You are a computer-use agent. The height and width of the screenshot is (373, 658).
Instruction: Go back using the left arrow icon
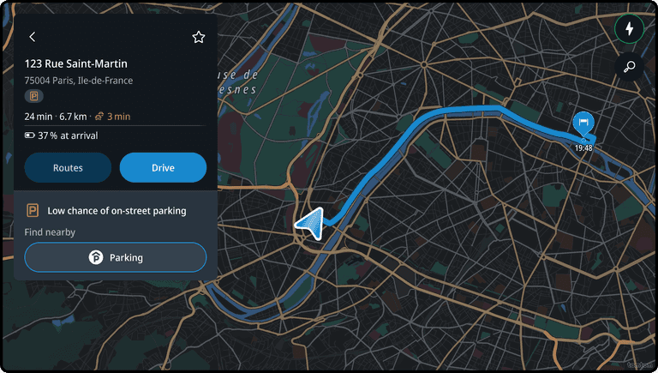(x=33, y=37)
